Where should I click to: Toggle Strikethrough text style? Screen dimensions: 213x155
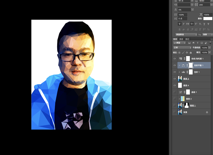208,24
